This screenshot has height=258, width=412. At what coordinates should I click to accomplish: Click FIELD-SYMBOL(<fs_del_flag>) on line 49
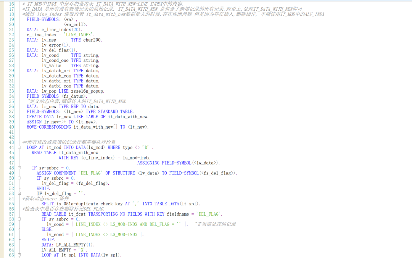pyautogui.click(x=203, y=173)
